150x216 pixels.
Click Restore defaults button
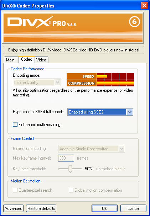click(x=41, y=208)
